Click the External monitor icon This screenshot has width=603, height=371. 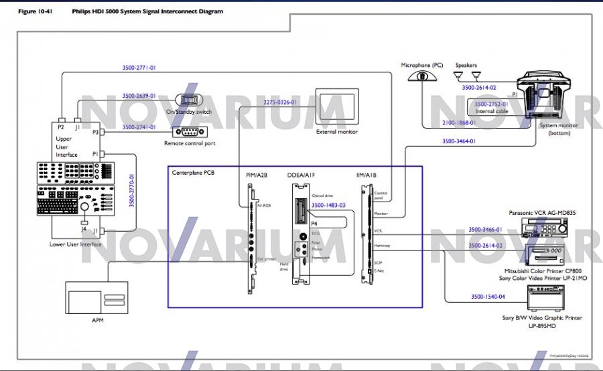point(337,108)
